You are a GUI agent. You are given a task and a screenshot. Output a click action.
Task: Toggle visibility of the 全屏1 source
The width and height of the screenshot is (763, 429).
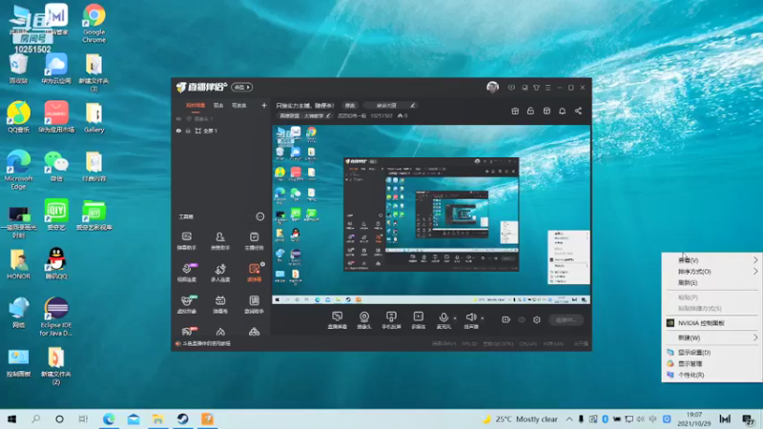(x=178, y=131)
